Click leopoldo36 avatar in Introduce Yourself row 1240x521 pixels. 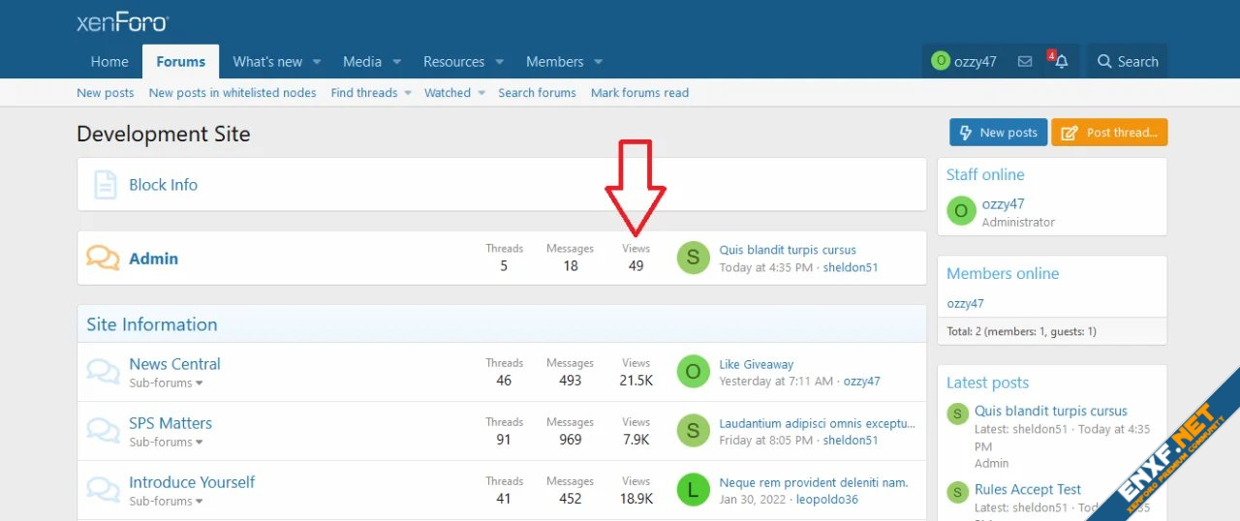pyautogui.click(x=693, y=490)
